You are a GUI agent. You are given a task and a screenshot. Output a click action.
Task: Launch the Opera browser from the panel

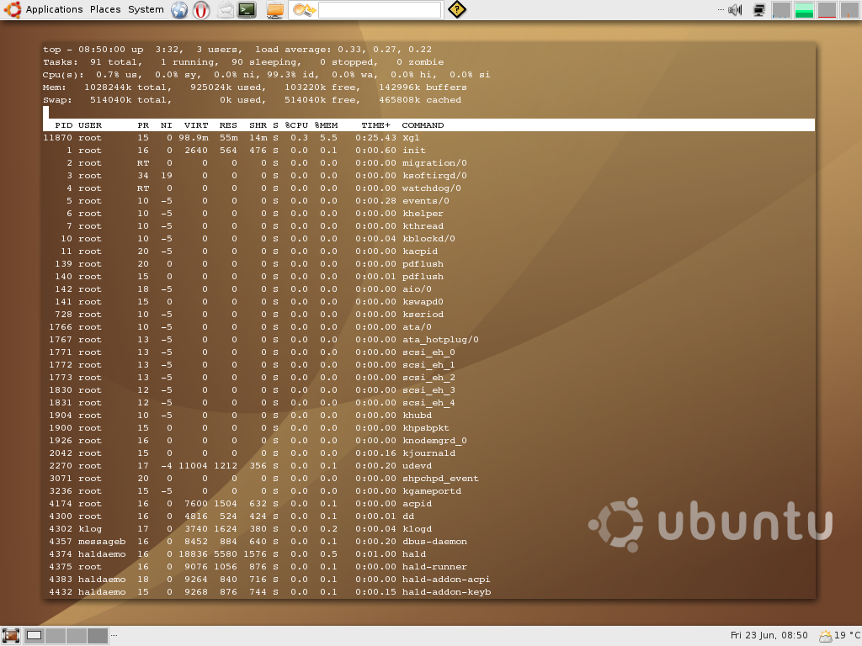coord(201,9)
